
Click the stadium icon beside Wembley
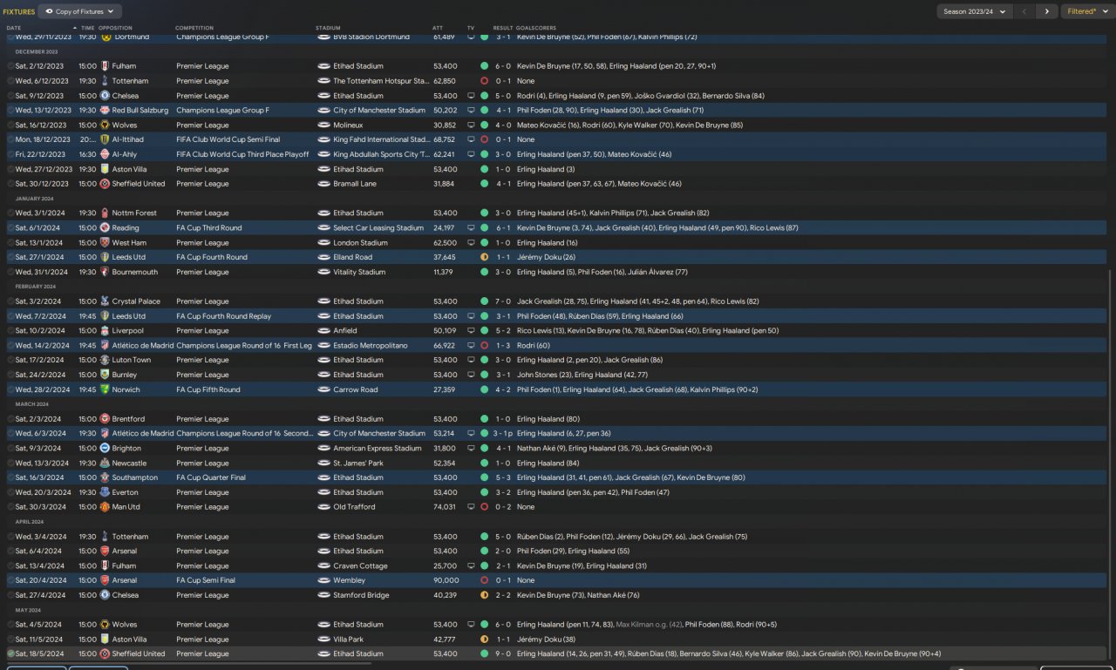[x=323, y=580]
